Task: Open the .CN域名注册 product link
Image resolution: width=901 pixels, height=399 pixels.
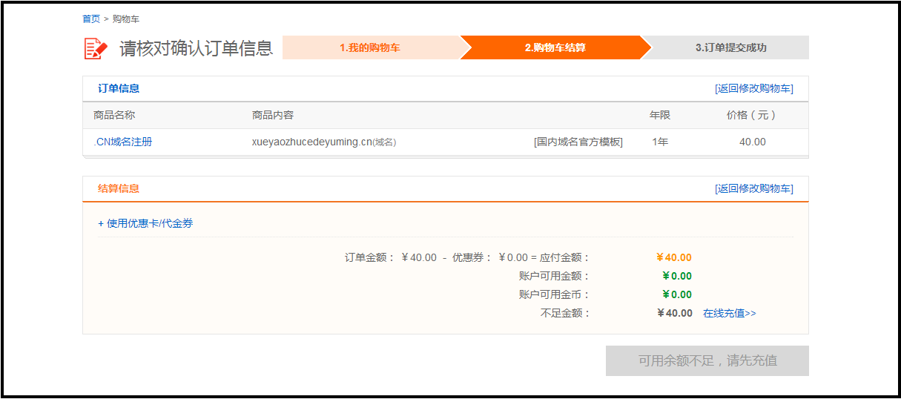Action: point(123,142)
